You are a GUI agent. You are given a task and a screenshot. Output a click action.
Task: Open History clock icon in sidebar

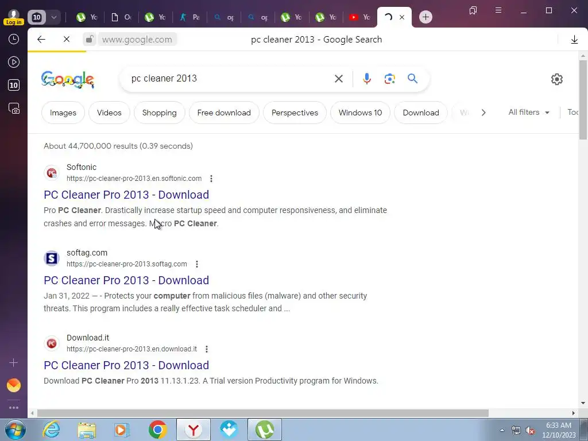(14, 39)
